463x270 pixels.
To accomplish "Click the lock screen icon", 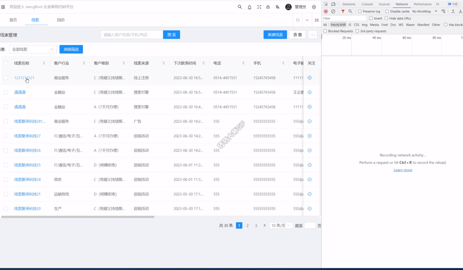I will point(268,6).
